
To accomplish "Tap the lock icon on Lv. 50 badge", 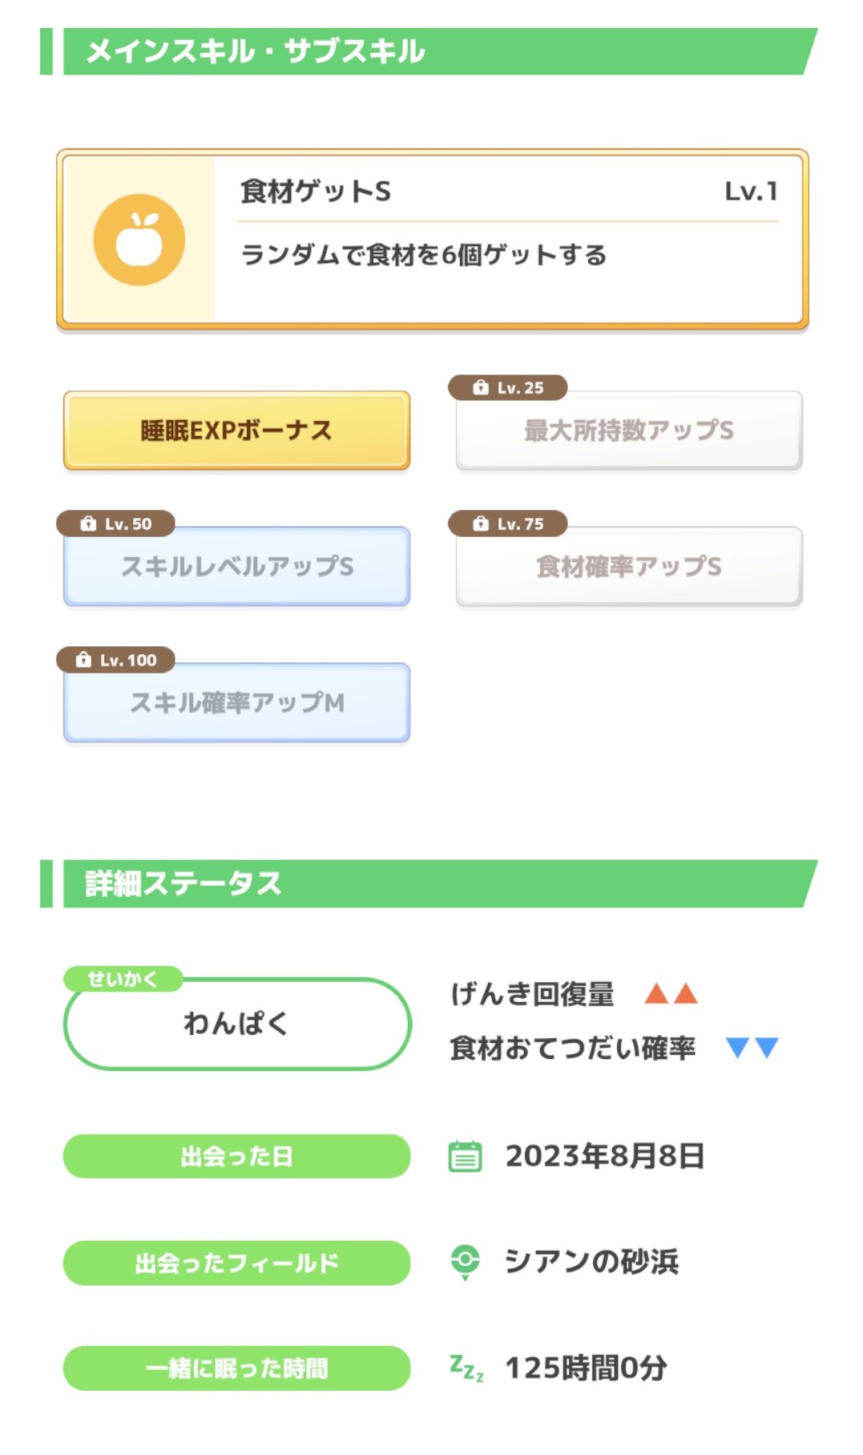I will tap(88, 524).
